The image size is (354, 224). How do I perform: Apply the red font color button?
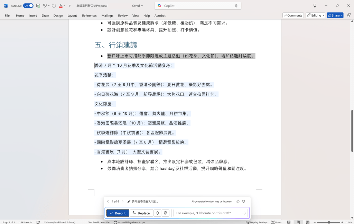[x=60, y=6]
